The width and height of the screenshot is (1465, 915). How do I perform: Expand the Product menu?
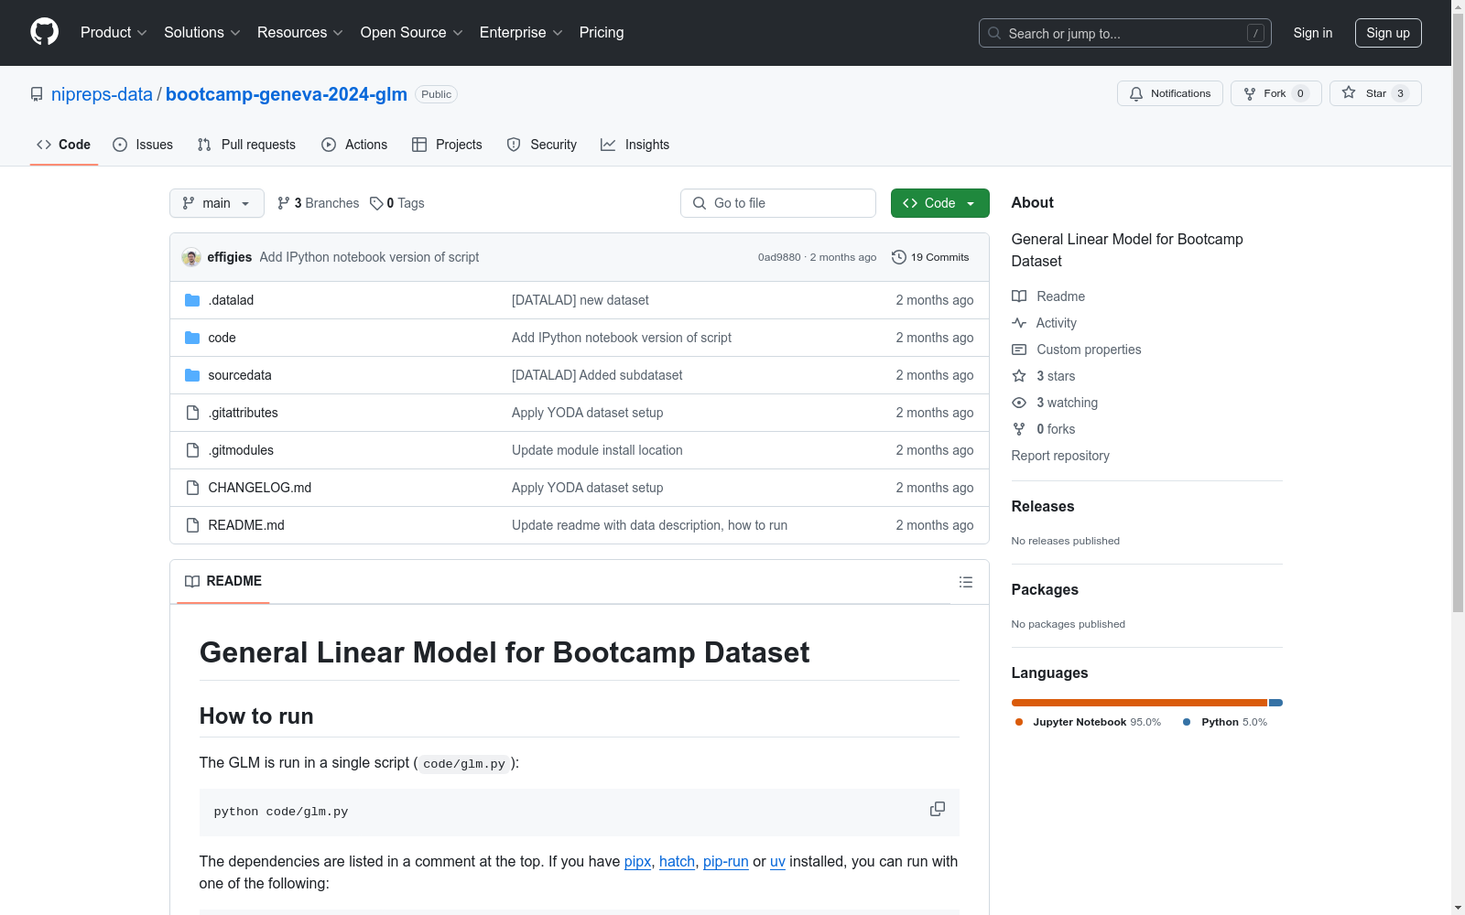(x=114, y=33)
